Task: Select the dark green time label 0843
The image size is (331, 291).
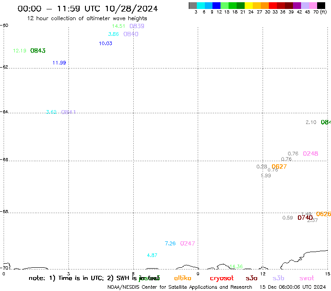Action: [x=38, y=51]
